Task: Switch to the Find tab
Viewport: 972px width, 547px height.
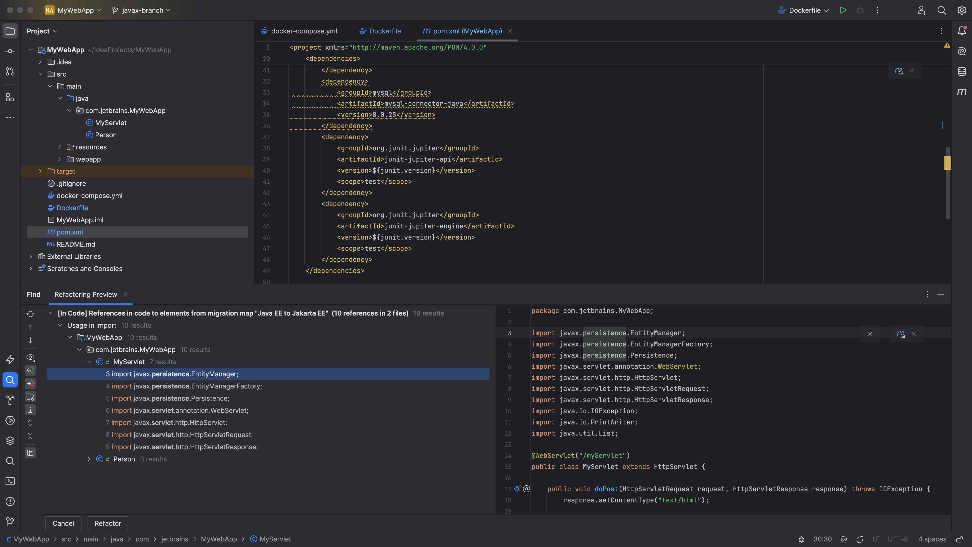Action: 34,295
